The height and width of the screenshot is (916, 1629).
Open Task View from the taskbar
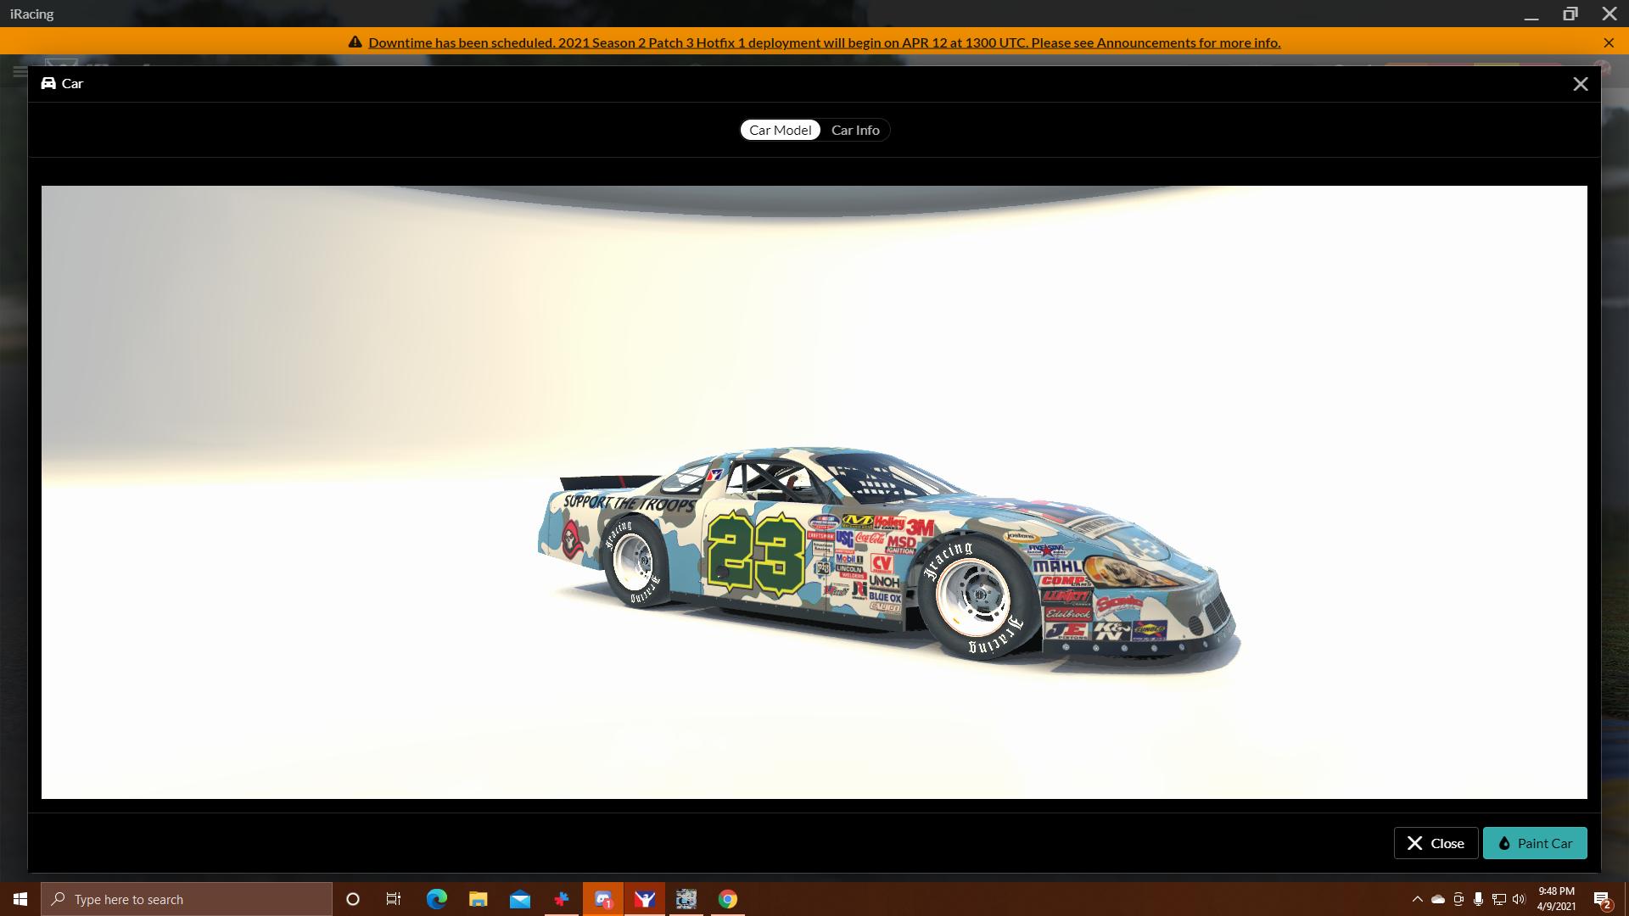393,899
